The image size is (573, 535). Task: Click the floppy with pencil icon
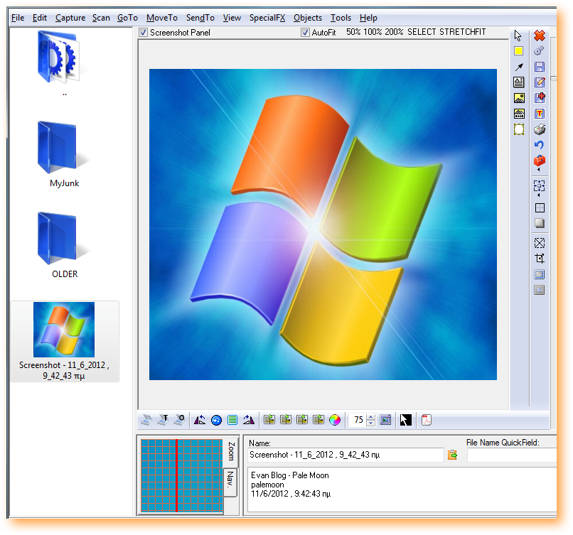pos(540,82)
